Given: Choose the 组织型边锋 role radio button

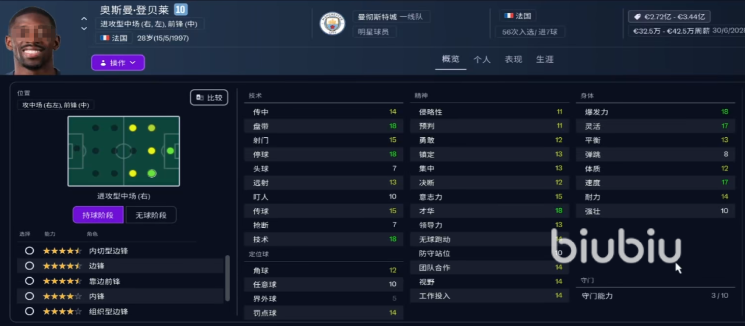Looking at the screenshot, I should pos(29,311).
